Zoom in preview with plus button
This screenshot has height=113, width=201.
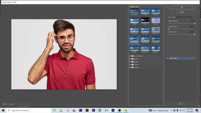(x=6, y=104)
